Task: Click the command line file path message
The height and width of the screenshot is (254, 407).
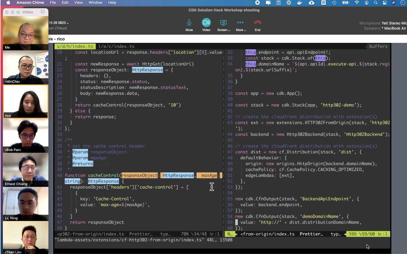Action: tap(143, 240)
